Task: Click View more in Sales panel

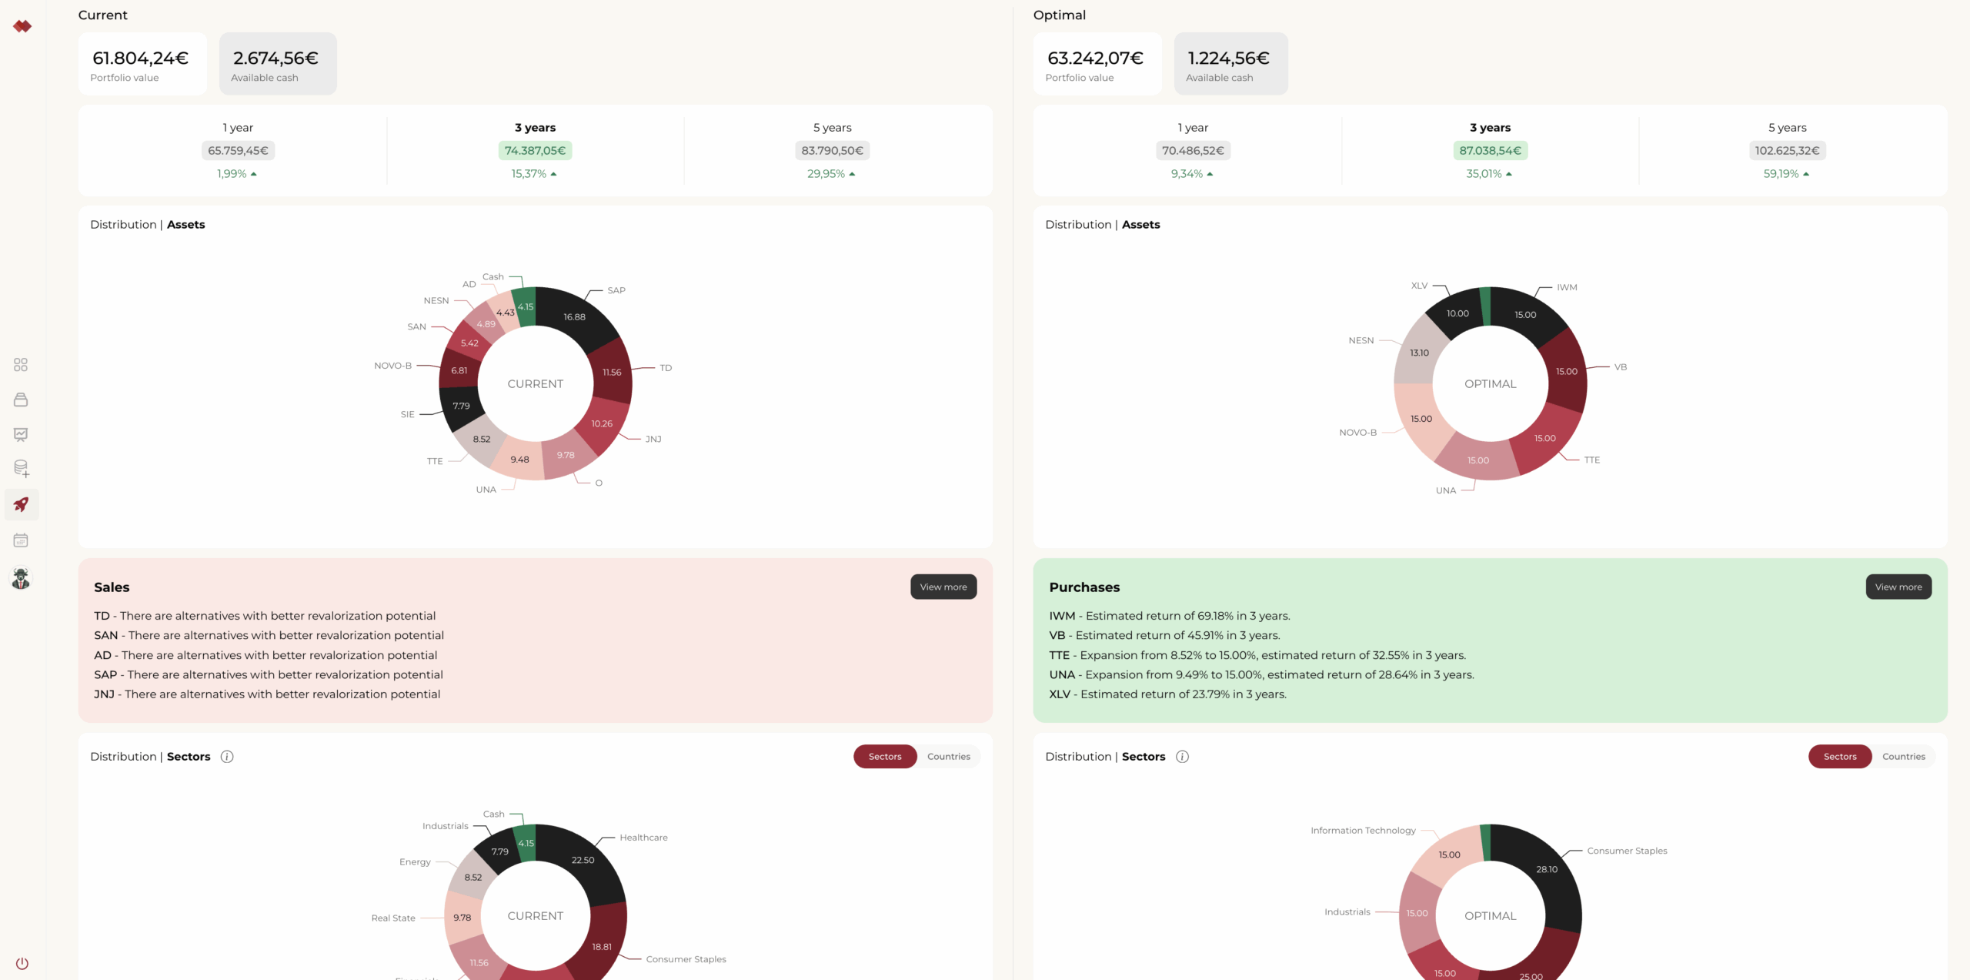Action: click(943, 587)
